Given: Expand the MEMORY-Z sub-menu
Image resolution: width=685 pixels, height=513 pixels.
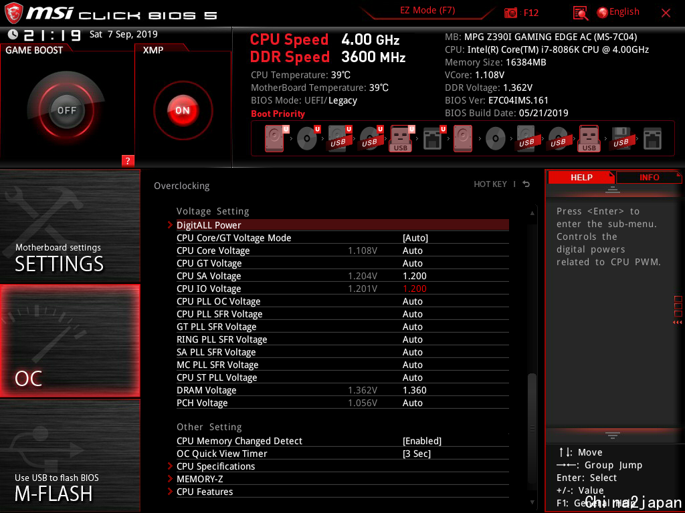Looking at the screenshot, I should pos(342,478).
